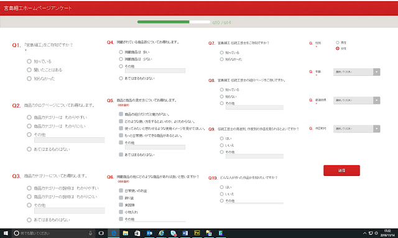This screenshot has height=238, width=398.
Task: Select Q4 その他 radio button
Action: click(x=121, y=66)
